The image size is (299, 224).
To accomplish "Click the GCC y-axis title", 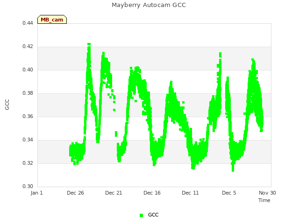I will pyautogui.click(x=7, y=105).
